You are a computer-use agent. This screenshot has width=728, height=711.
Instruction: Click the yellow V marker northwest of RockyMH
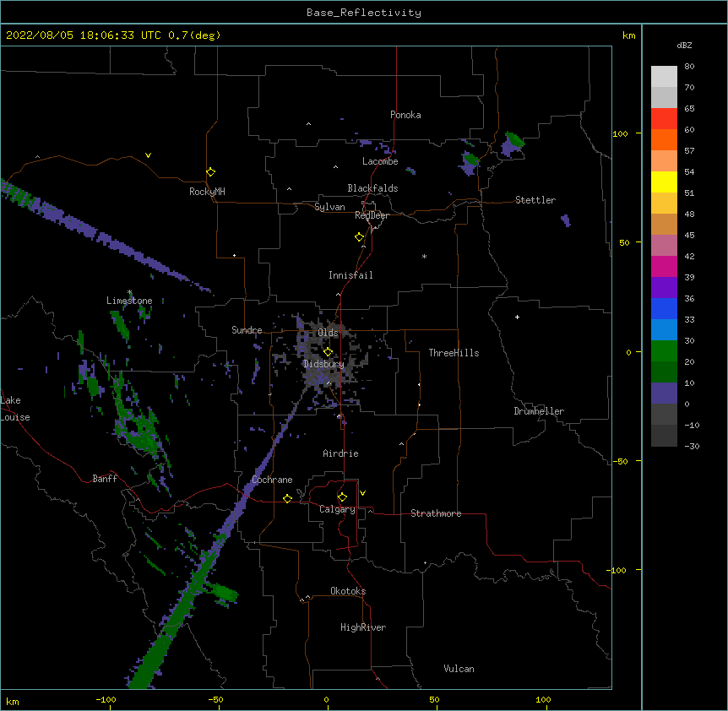tap(148, 155)
